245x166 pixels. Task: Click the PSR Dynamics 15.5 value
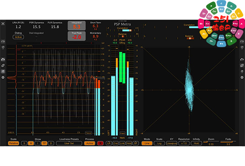[37, 27]
